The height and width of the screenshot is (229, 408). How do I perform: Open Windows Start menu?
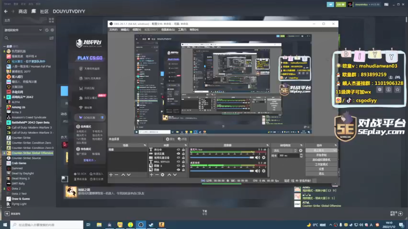point(5,224)
